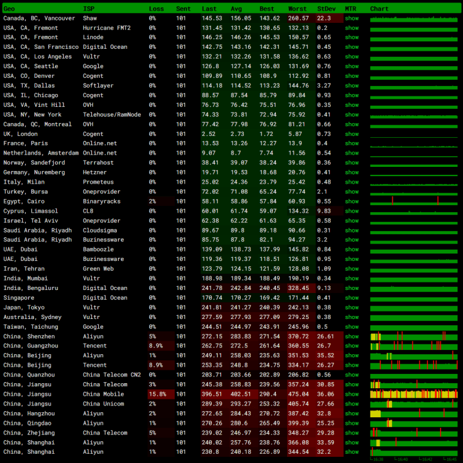Click the StDev column header
Image resolution: width=463 pixels, height=463 pixels.
326,9
